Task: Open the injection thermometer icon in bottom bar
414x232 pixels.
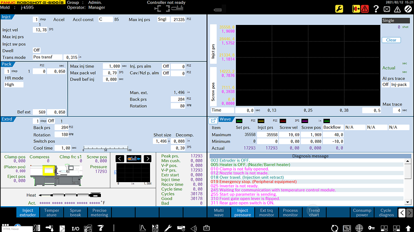Action: 49,228
